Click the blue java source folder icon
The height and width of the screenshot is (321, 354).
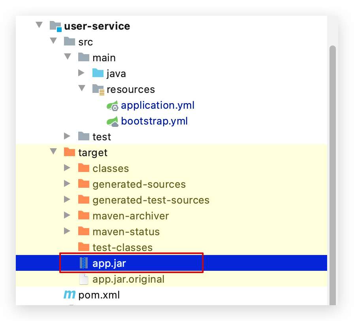[98, 74]
